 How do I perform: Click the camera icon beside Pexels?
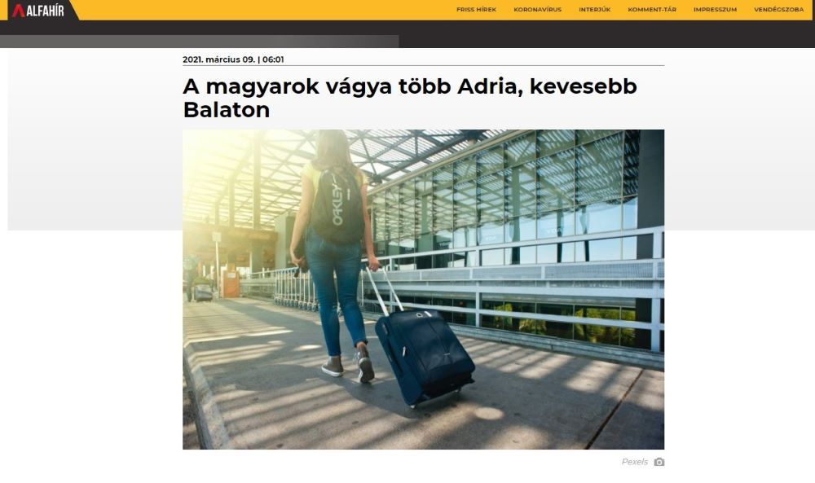click(x=659, y=462)
